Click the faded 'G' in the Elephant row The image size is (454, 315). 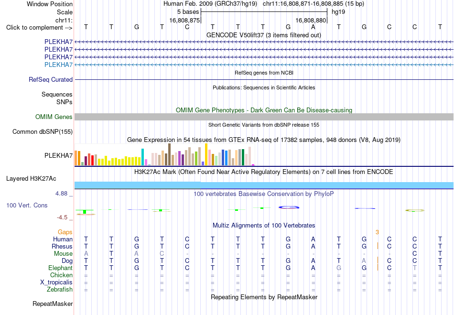pos(339,268)
